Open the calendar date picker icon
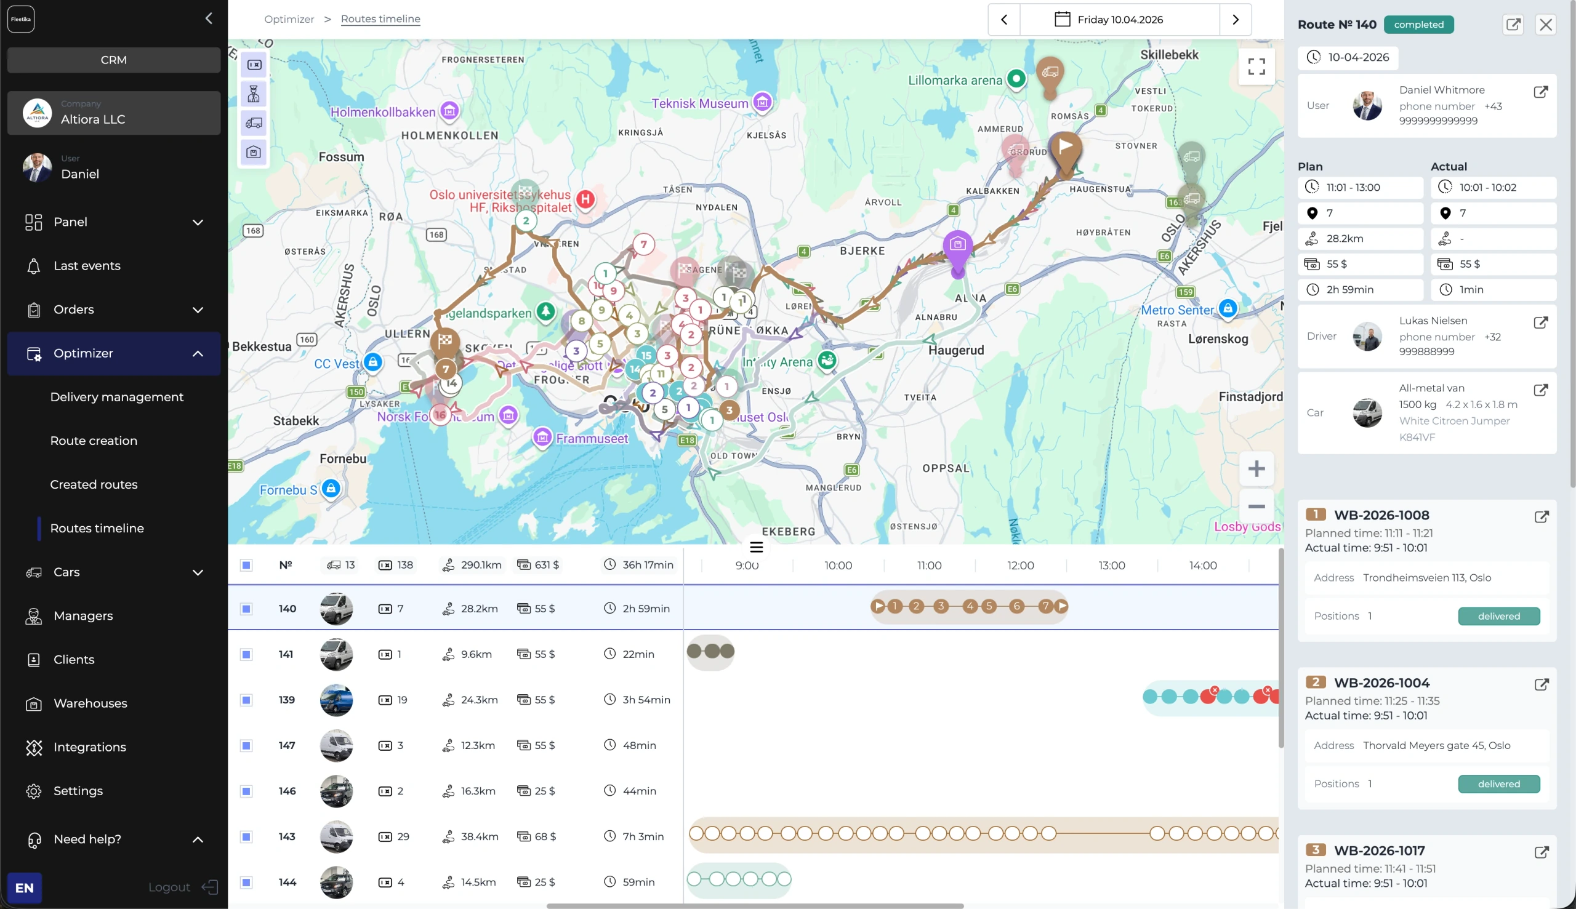1576x909 pixels. click(x=1062, y=19)
